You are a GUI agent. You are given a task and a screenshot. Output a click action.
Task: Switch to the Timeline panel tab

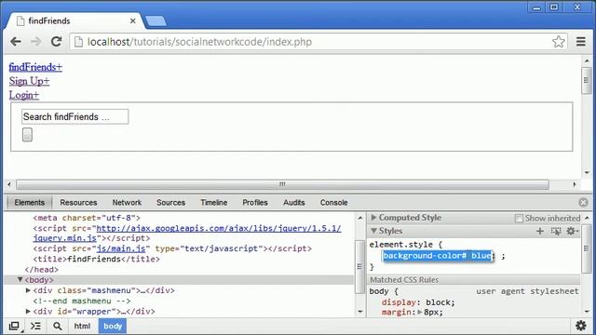[x=214, y=203]
